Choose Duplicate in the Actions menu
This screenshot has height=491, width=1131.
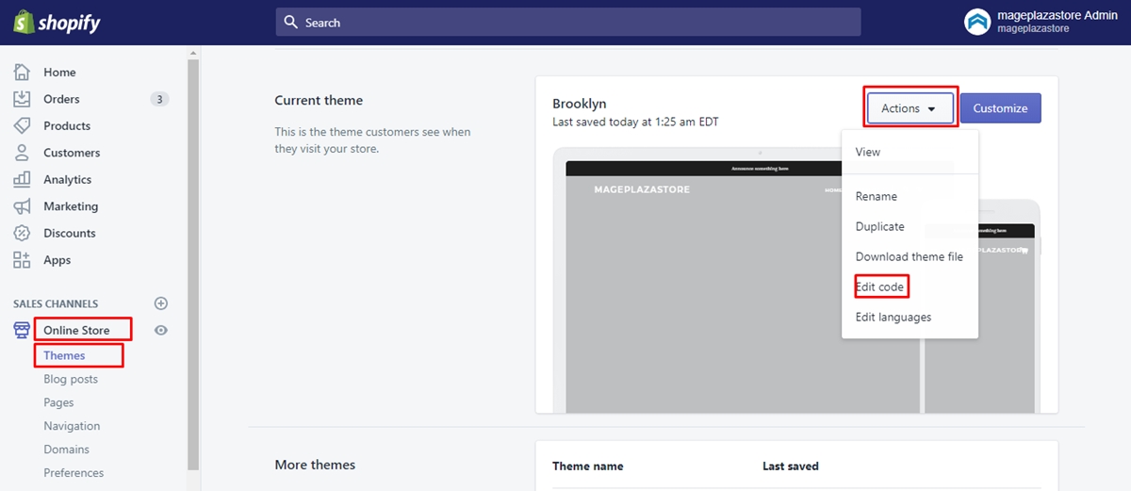pos(880,226)
